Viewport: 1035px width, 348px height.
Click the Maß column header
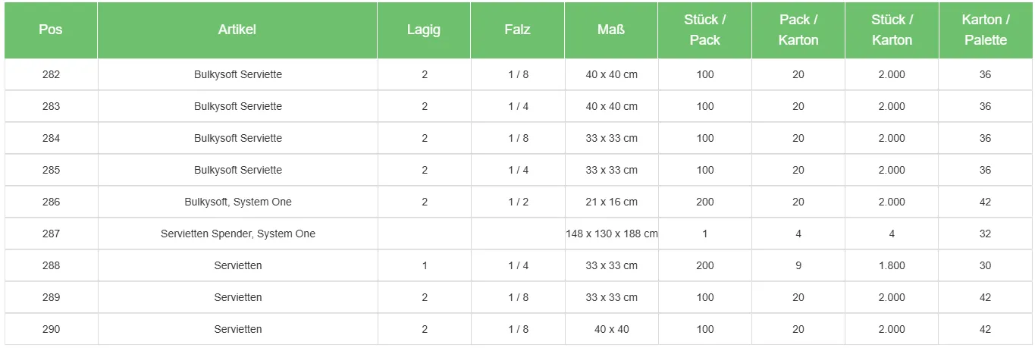click(x=611, y=30)
